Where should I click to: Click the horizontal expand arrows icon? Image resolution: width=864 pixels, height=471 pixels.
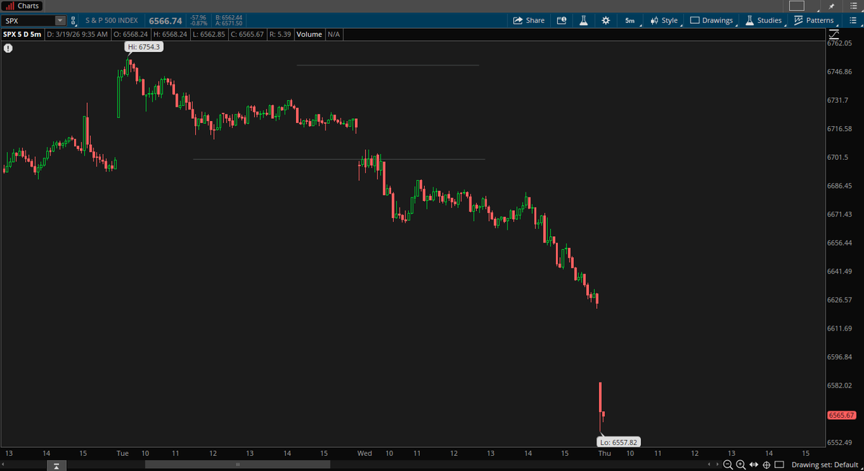click(x=754, y=465)
